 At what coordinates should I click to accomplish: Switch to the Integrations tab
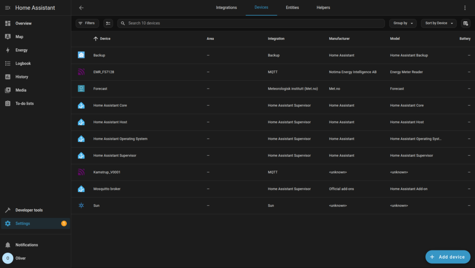click(x=226, y=8)
